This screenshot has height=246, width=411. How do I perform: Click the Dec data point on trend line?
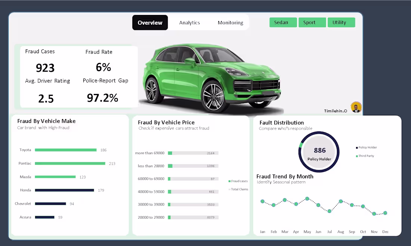click(x=385, y=213)
